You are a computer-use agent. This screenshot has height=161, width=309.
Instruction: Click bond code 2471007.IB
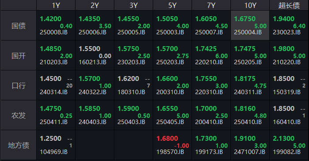pyautogui.click(x=250, y=152)
